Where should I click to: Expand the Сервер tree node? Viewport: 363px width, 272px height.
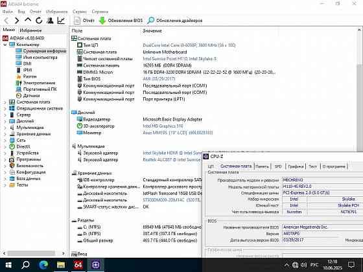coord(5,115)
